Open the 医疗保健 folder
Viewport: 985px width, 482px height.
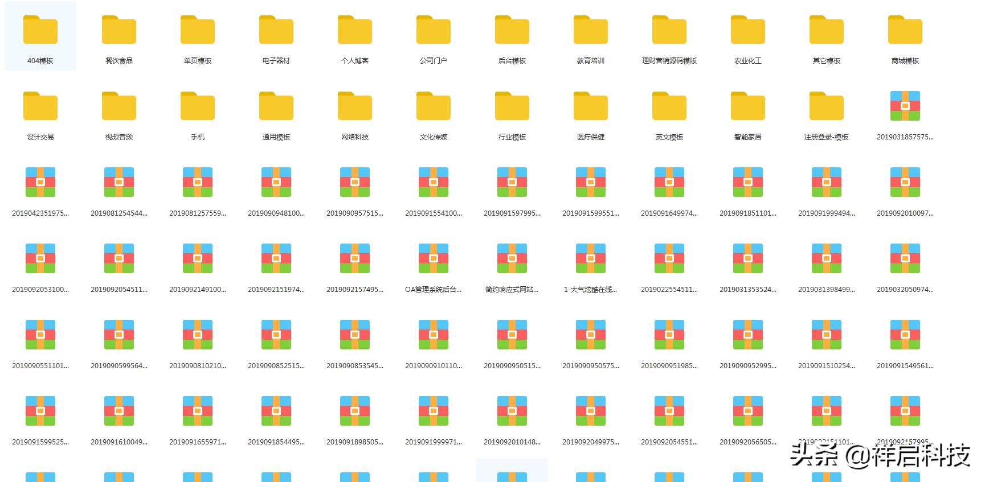pos(591,106)
